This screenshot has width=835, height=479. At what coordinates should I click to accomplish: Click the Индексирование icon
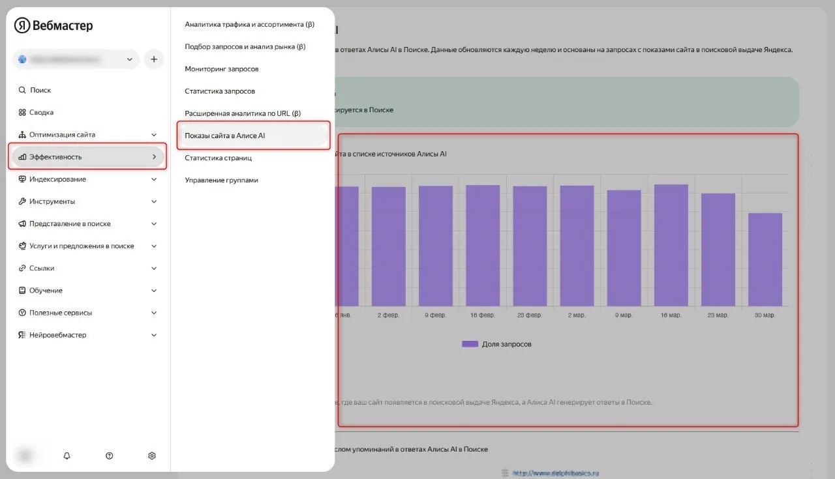[x=22, y=179]
